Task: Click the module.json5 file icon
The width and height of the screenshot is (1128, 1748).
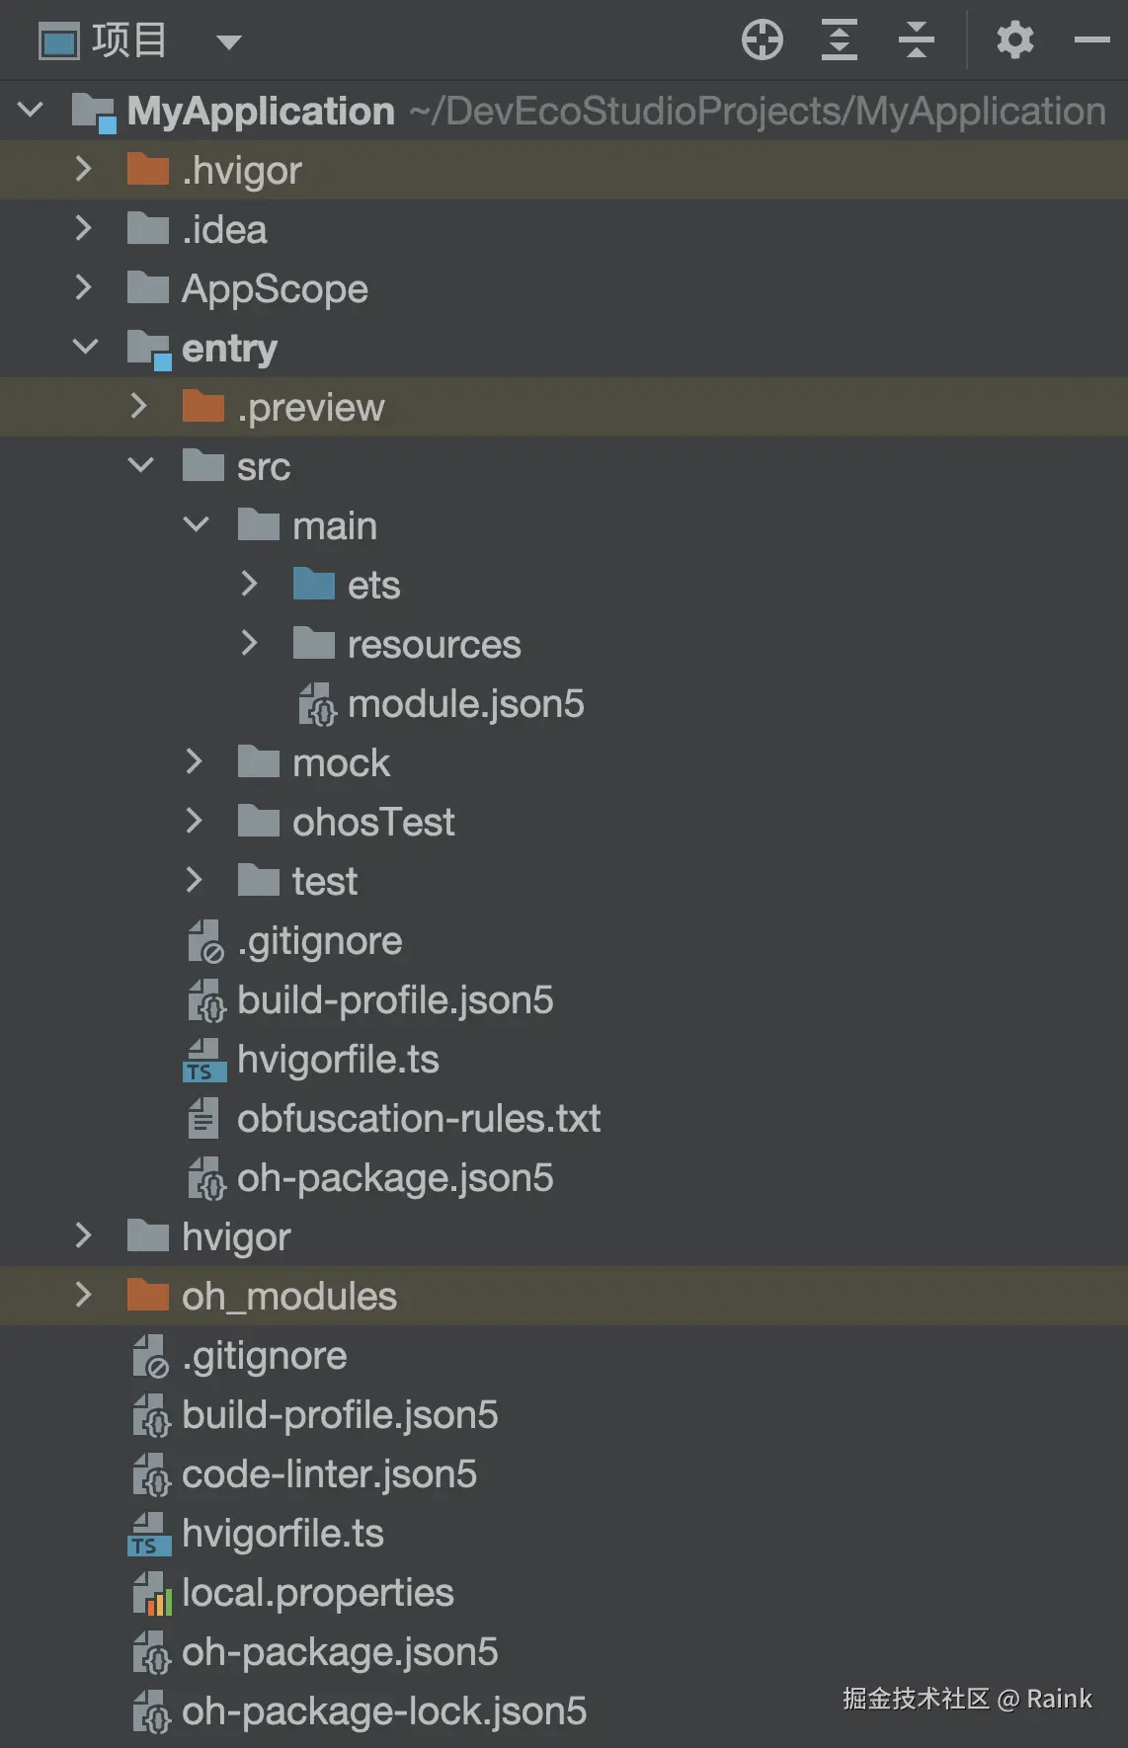Action: (318, 704)
